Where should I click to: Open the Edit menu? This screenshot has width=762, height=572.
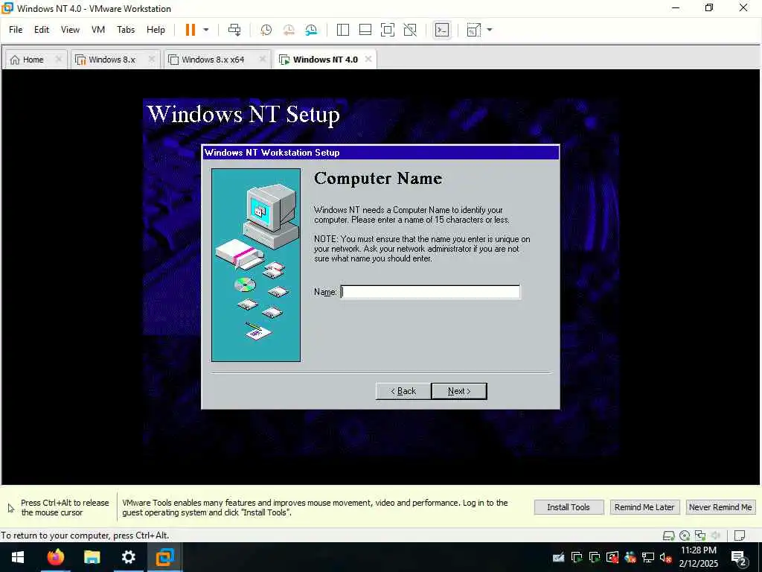[x=42, y=30]
